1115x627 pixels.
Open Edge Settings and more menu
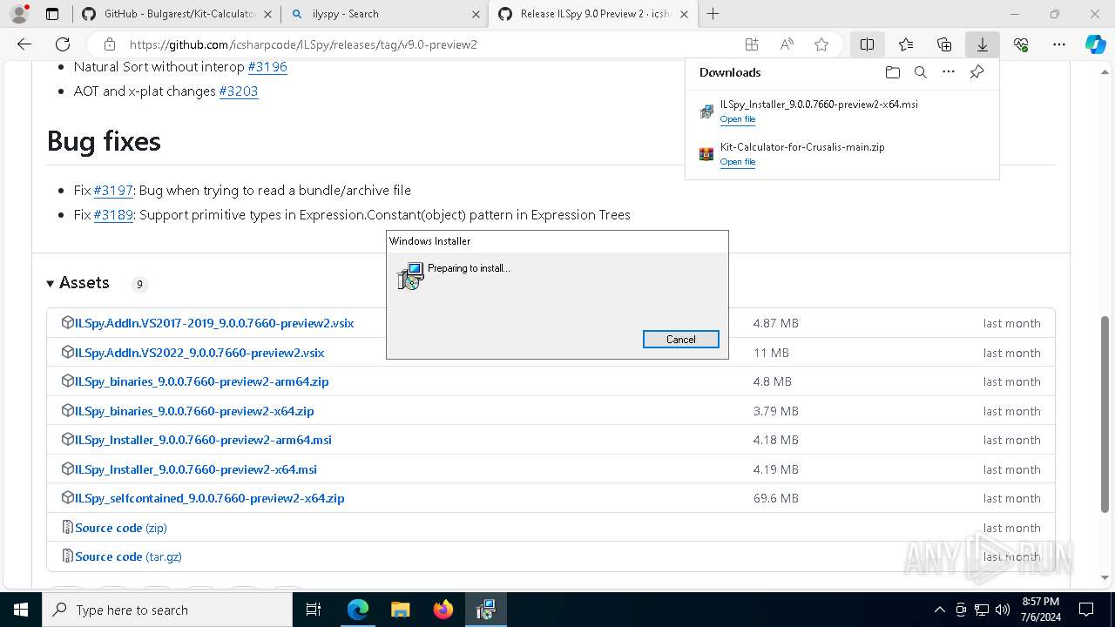click(x=1059, y=44)
